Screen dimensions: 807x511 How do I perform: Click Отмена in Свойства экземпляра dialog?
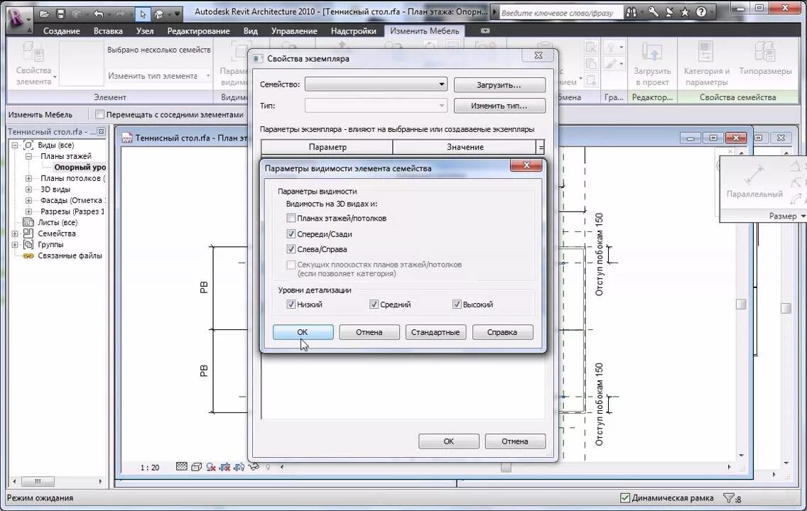click(x=514, y=441)
